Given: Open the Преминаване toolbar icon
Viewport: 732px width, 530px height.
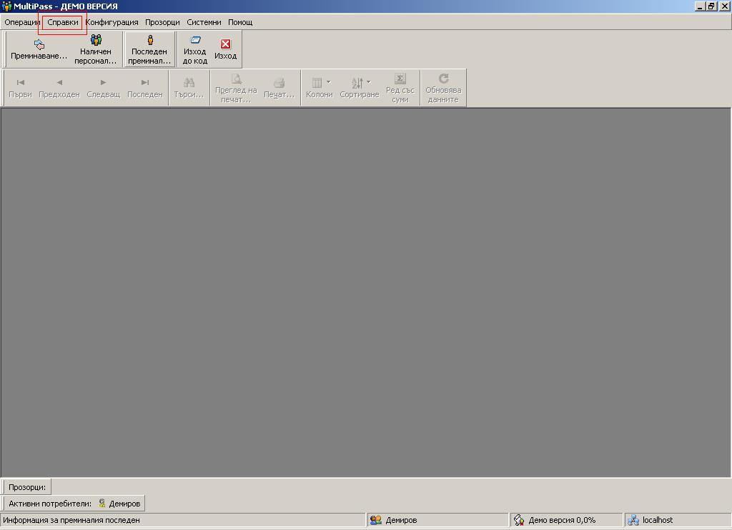Looking at the screenshot, I should tap(39, 44).
